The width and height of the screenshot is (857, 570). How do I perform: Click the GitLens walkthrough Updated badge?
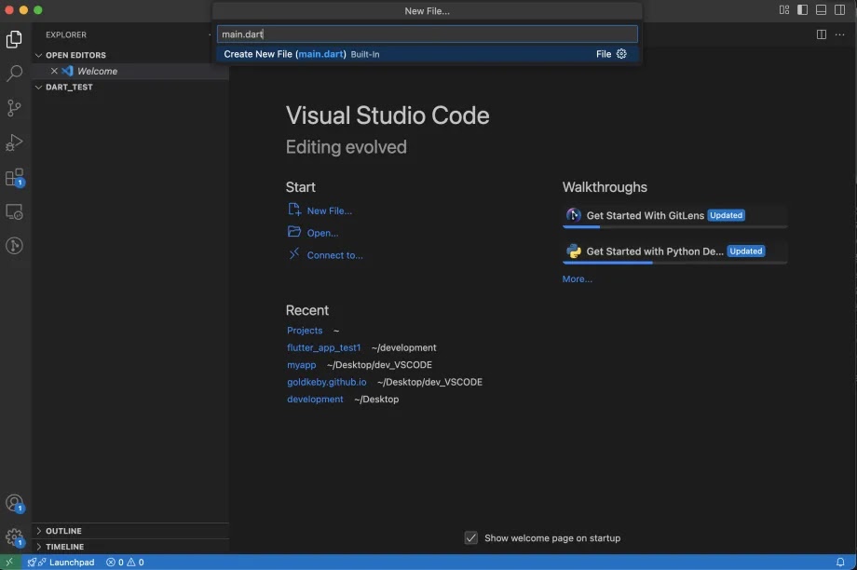726,215
